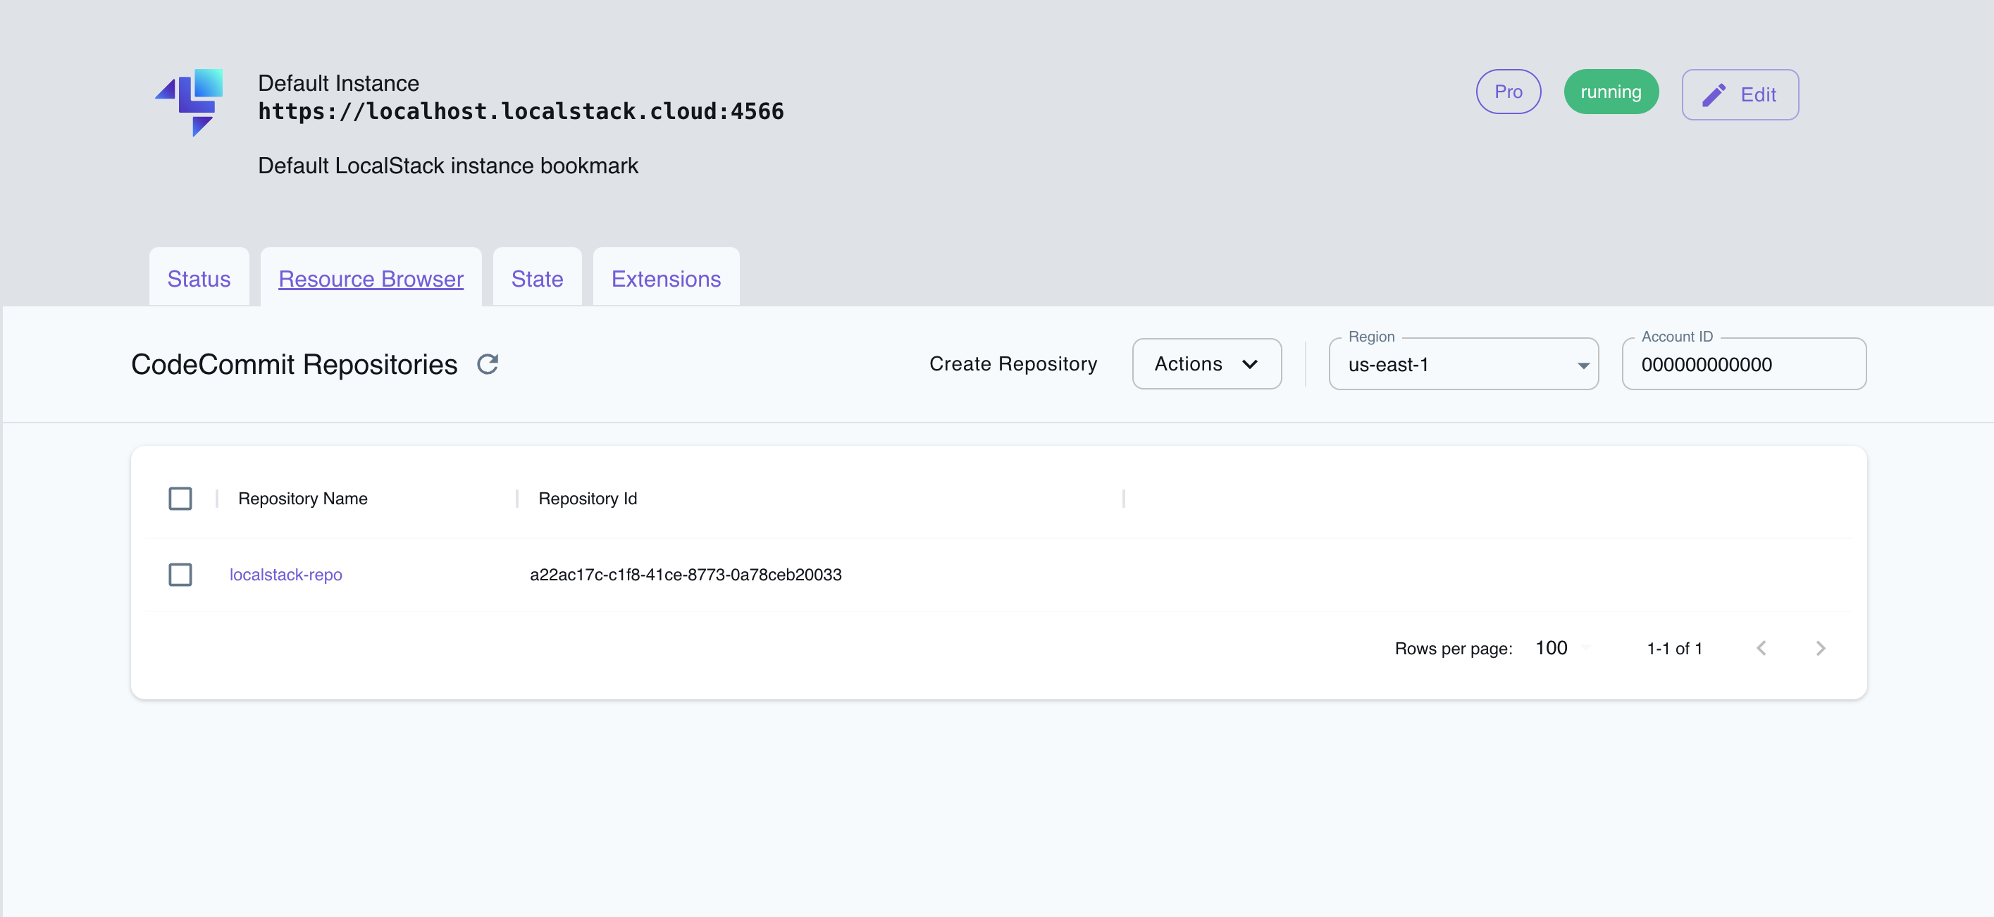Open the Rows per page selector
This screenshot has height=917, width=1994.
(1558, 649)
